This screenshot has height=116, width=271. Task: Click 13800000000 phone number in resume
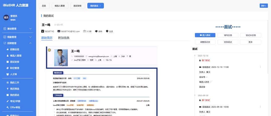click(79, 56)
